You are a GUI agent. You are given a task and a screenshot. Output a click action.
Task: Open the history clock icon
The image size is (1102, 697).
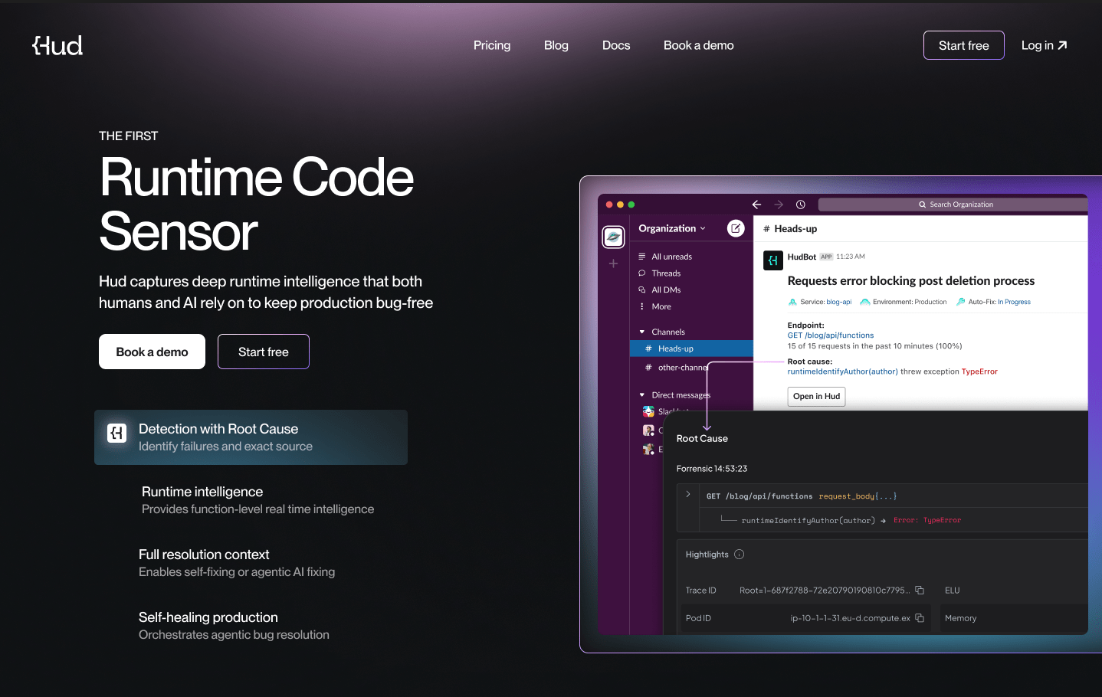point(801,205)
